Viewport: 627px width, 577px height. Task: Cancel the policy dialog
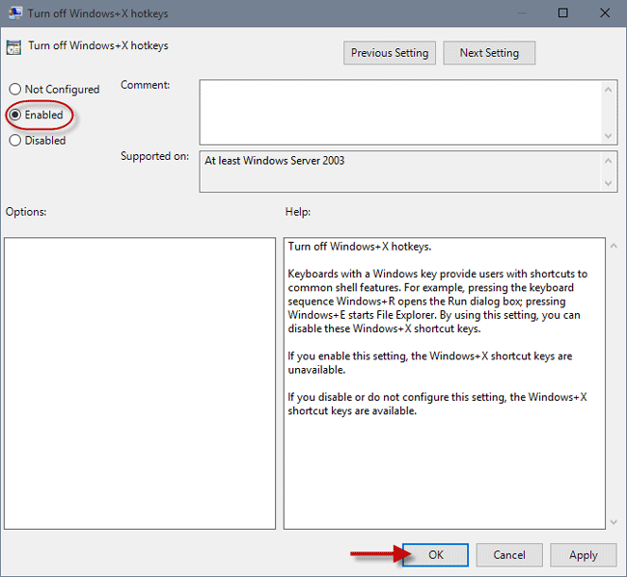(x=509, y=555)
